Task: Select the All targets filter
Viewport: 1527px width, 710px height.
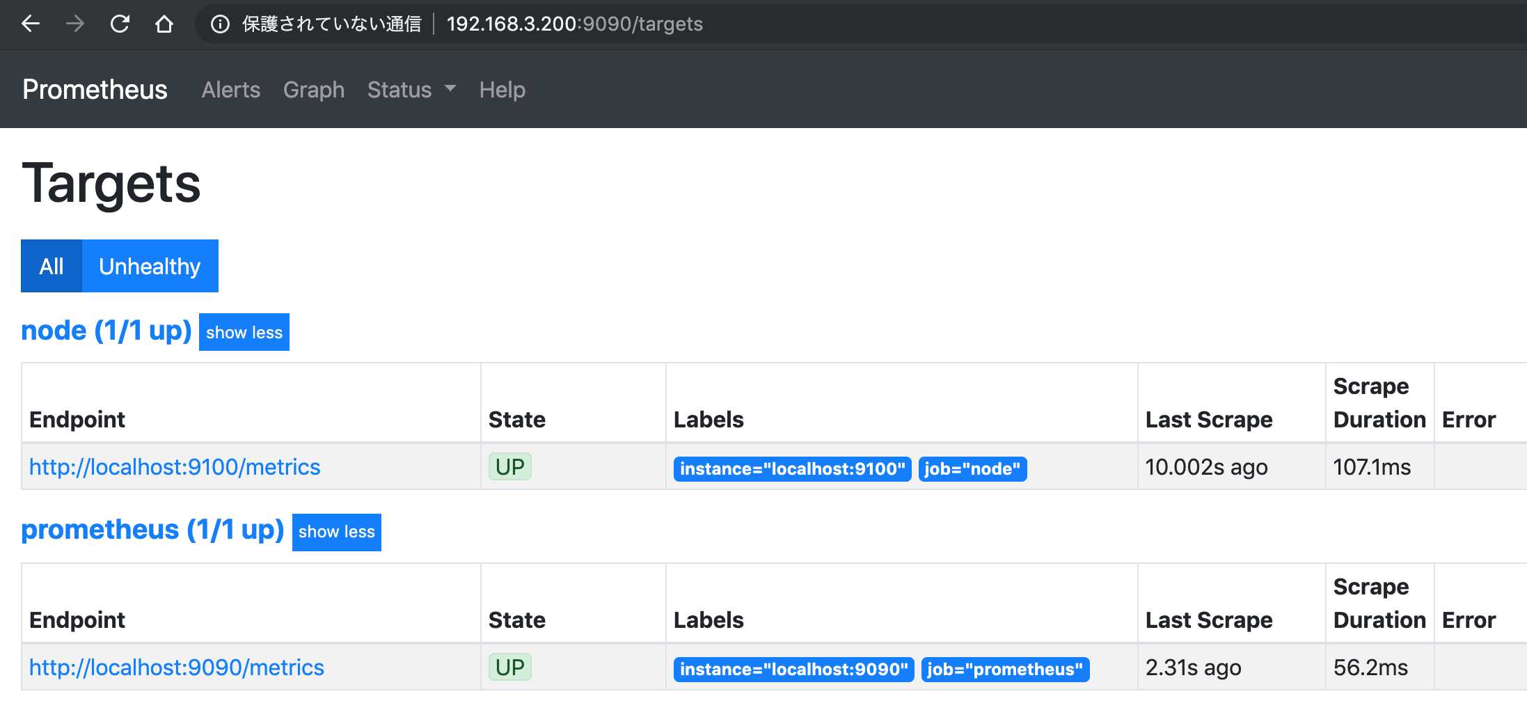Action: click(52, 266)
